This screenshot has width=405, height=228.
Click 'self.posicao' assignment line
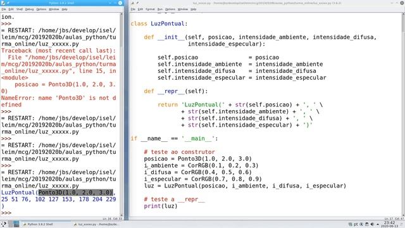click(218, 58)
